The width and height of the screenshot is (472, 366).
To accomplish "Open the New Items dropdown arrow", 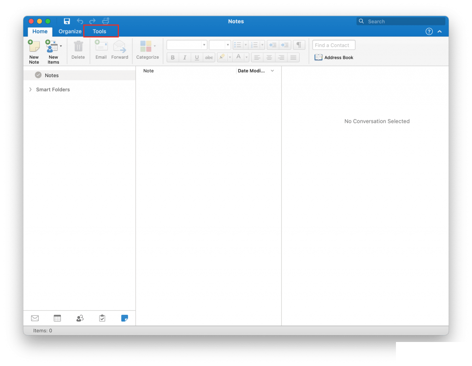I will [x=60, y=46].
